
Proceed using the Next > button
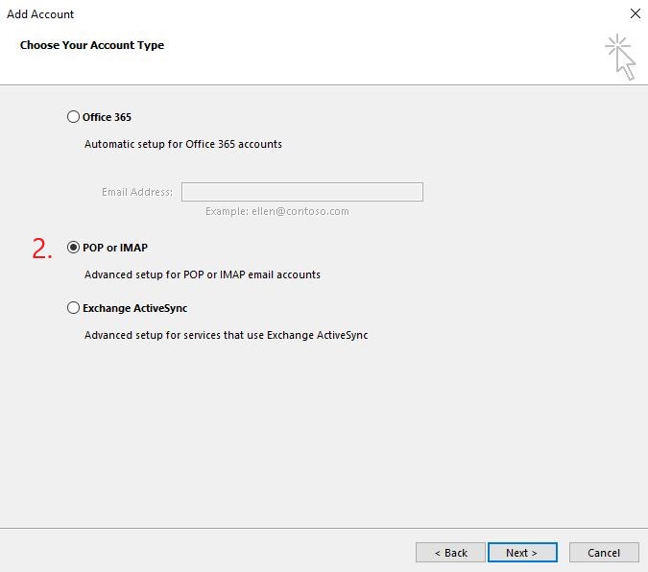522,553
